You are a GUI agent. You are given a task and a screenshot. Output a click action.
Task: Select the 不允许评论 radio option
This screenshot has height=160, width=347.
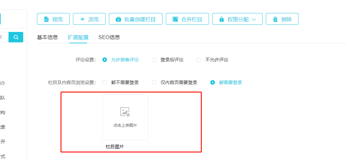(199, 60)
